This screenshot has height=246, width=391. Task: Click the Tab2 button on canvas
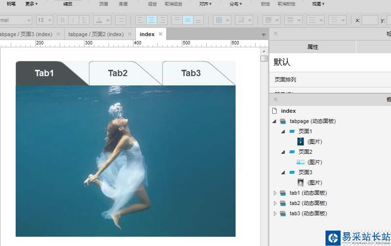click(118, 73)
